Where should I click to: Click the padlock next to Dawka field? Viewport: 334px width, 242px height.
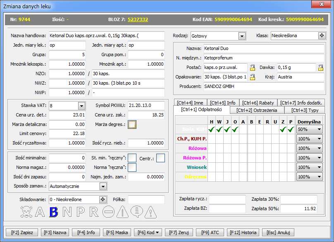[320, 68]
